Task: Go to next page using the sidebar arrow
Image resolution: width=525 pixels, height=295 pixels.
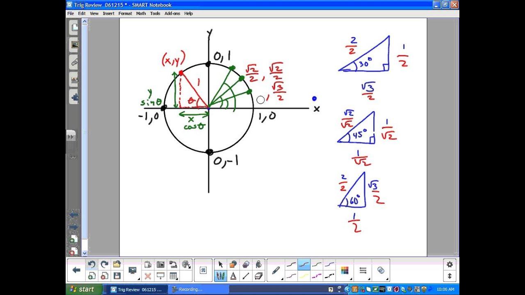Action: [x=74, y=227]
